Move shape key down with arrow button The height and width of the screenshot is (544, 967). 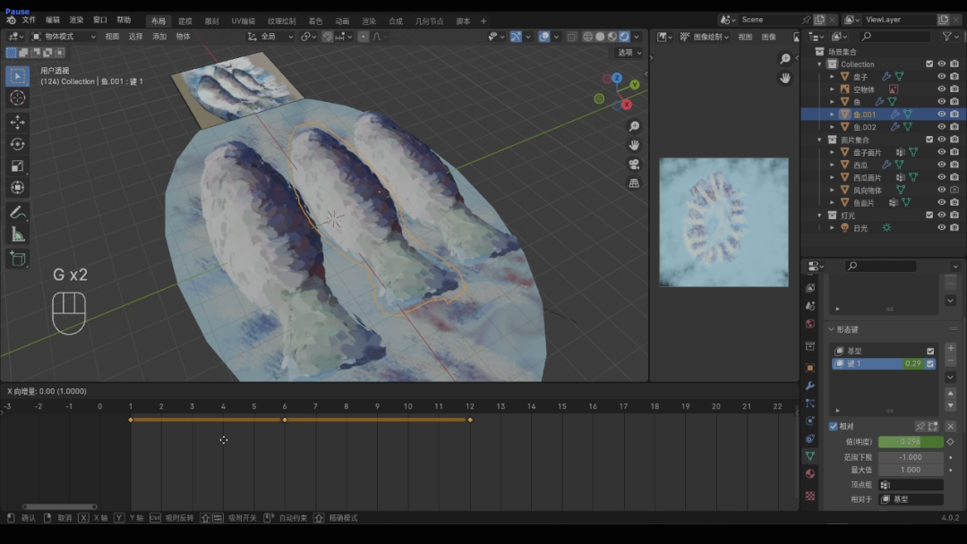point(950,405)
